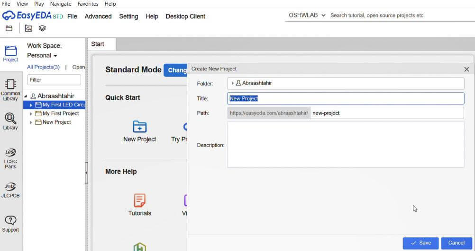Select My First Project row

[54, 113]
